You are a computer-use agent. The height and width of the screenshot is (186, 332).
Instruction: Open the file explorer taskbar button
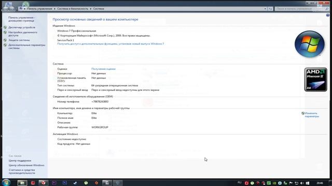point(22,183)
